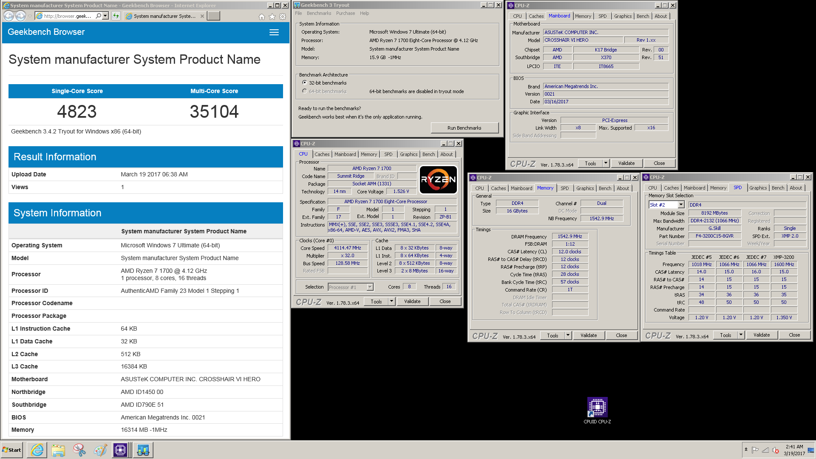Click CROSSHAIR VI HERO model field
This screenshot has height=459, width=816.
point(583,40)
